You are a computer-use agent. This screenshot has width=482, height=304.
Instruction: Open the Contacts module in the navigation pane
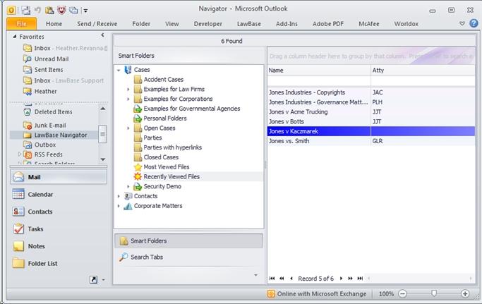(59, 212)
